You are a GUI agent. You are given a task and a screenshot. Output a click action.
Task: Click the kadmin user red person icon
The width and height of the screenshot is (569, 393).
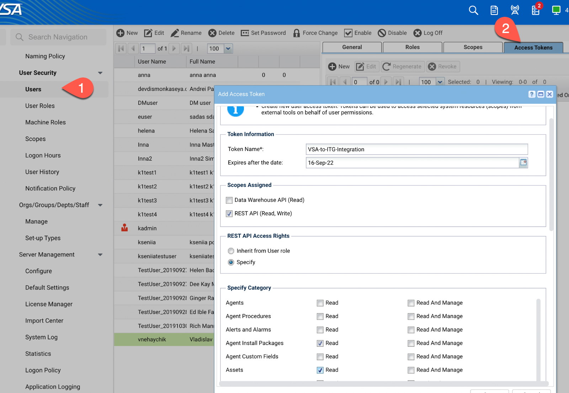click(124, 228)
